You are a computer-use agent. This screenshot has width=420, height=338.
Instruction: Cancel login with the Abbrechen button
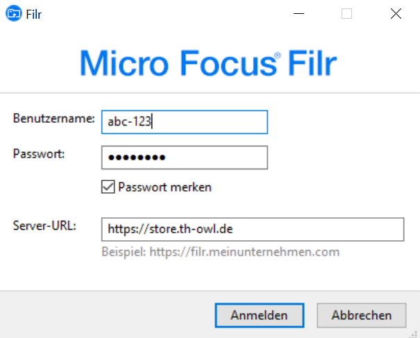(361, 315)
